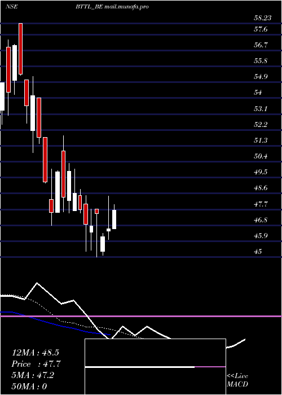Viewport: 282px width, 395px height.
Task: Click the 55.8 price axis label
Action: pos(261,61)
